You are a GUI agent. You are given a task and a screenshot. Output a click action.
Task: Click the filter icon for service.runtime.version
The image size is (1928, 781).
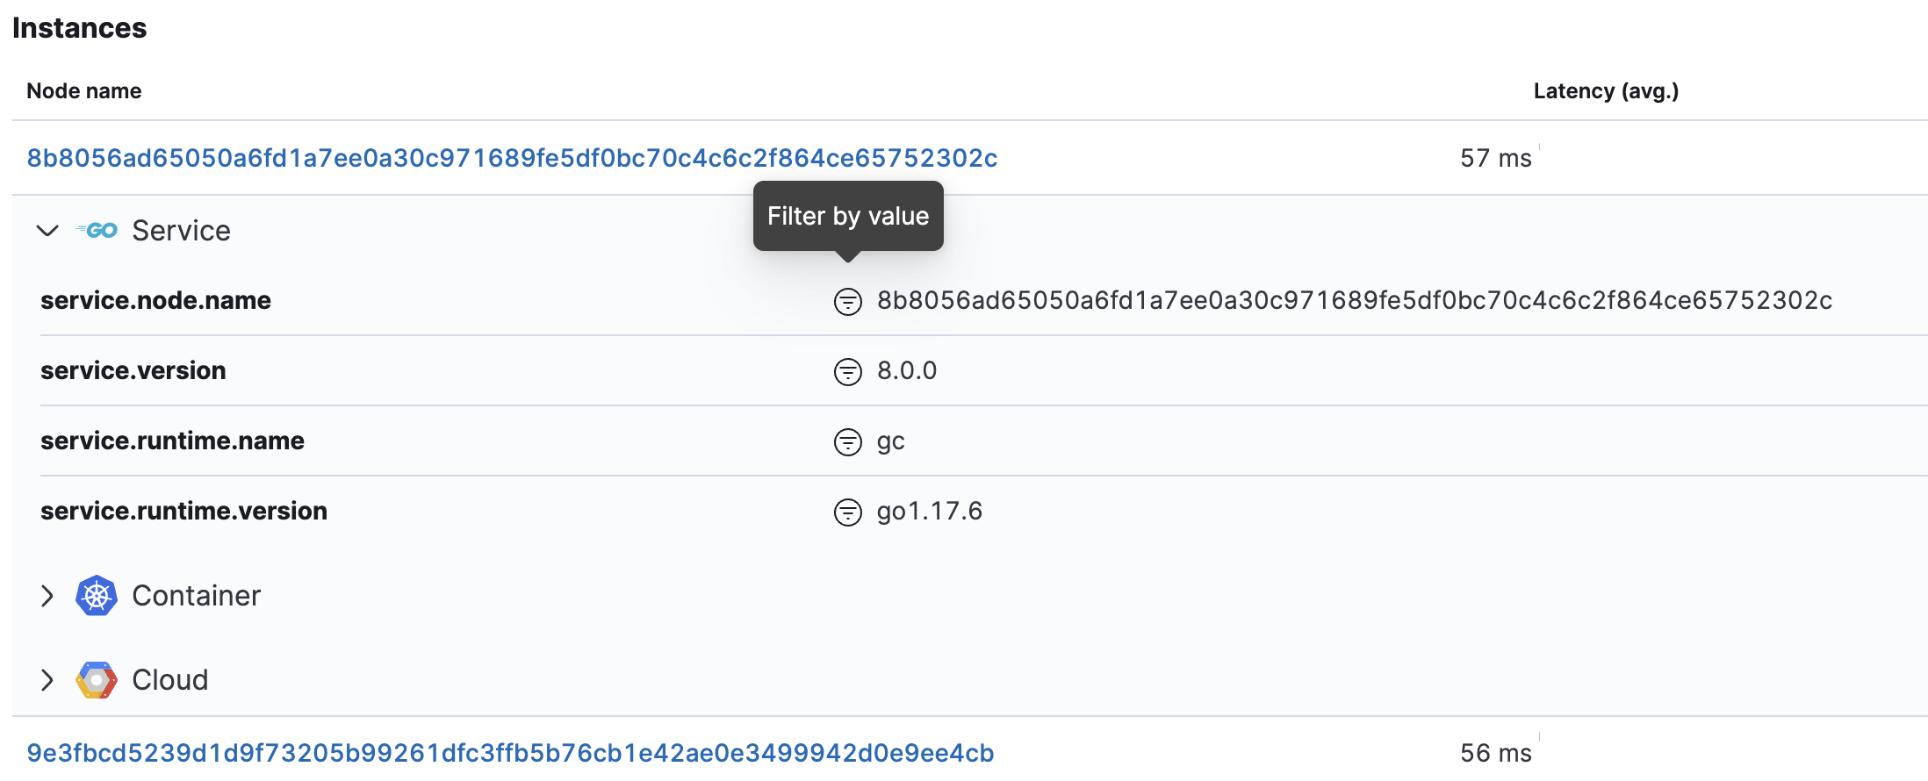click(x=847, y=512)
